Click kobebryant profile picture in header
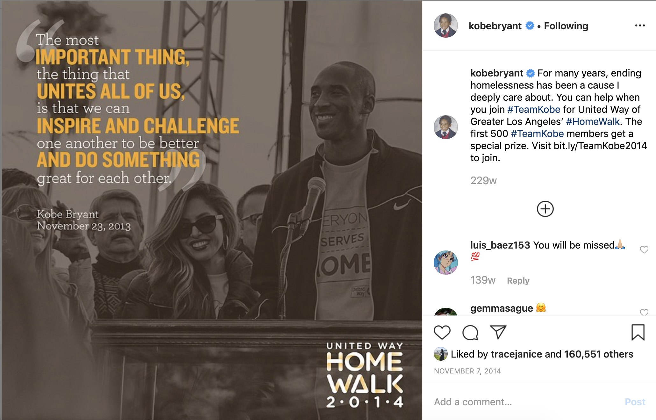This screenshot has width=656, height=420. click(x=446, y=25)
